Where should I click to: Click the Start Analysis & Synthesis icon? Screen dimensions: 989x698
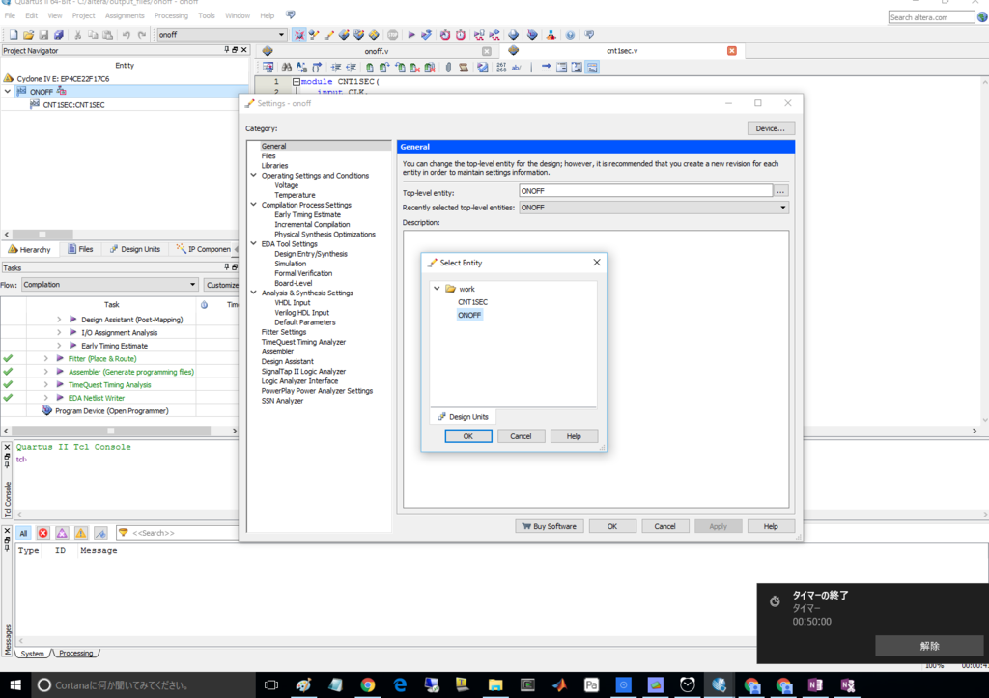[426, 35]
